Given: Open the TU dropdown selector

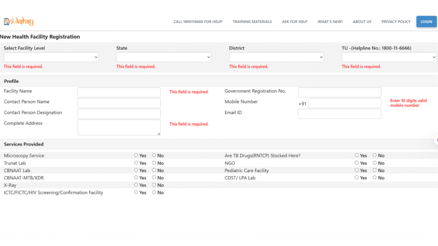Looking at the screenshot, I should tap(389, 57).
